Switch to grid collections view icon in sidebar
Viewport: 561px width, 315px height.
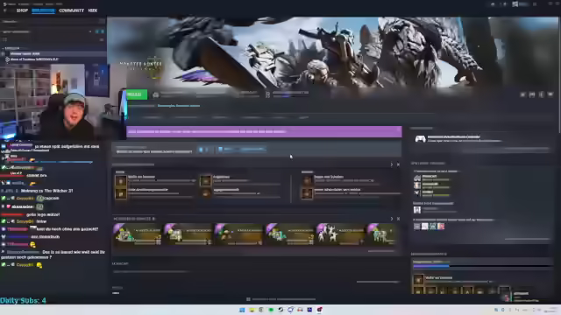point(102,21)
